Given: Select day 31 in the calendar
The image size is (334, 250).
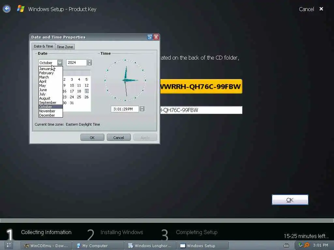Looking at the screenshot, I should coord(72,103).
